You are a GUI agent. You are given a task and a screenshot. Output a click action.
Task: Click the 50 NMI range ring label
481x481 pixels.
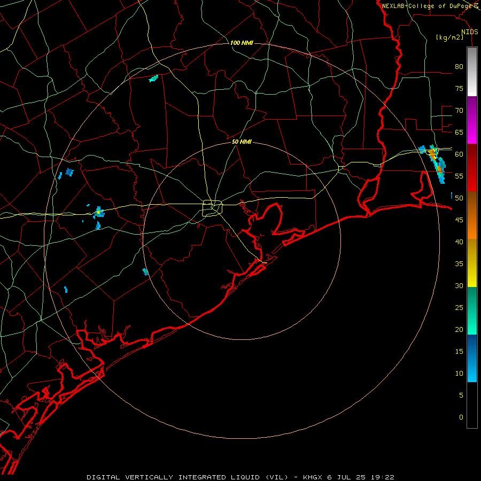coord(242,142)
